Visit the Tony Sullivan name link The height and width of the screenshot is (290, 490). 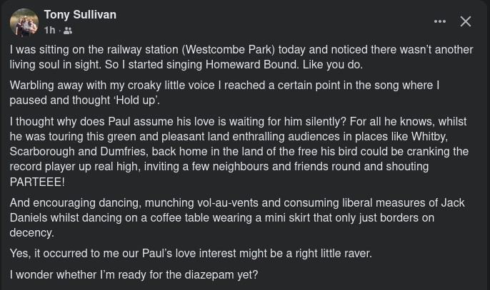80,15
